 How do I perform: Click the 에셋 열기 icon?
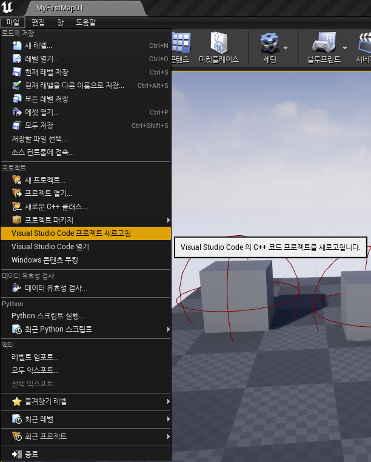17,112
